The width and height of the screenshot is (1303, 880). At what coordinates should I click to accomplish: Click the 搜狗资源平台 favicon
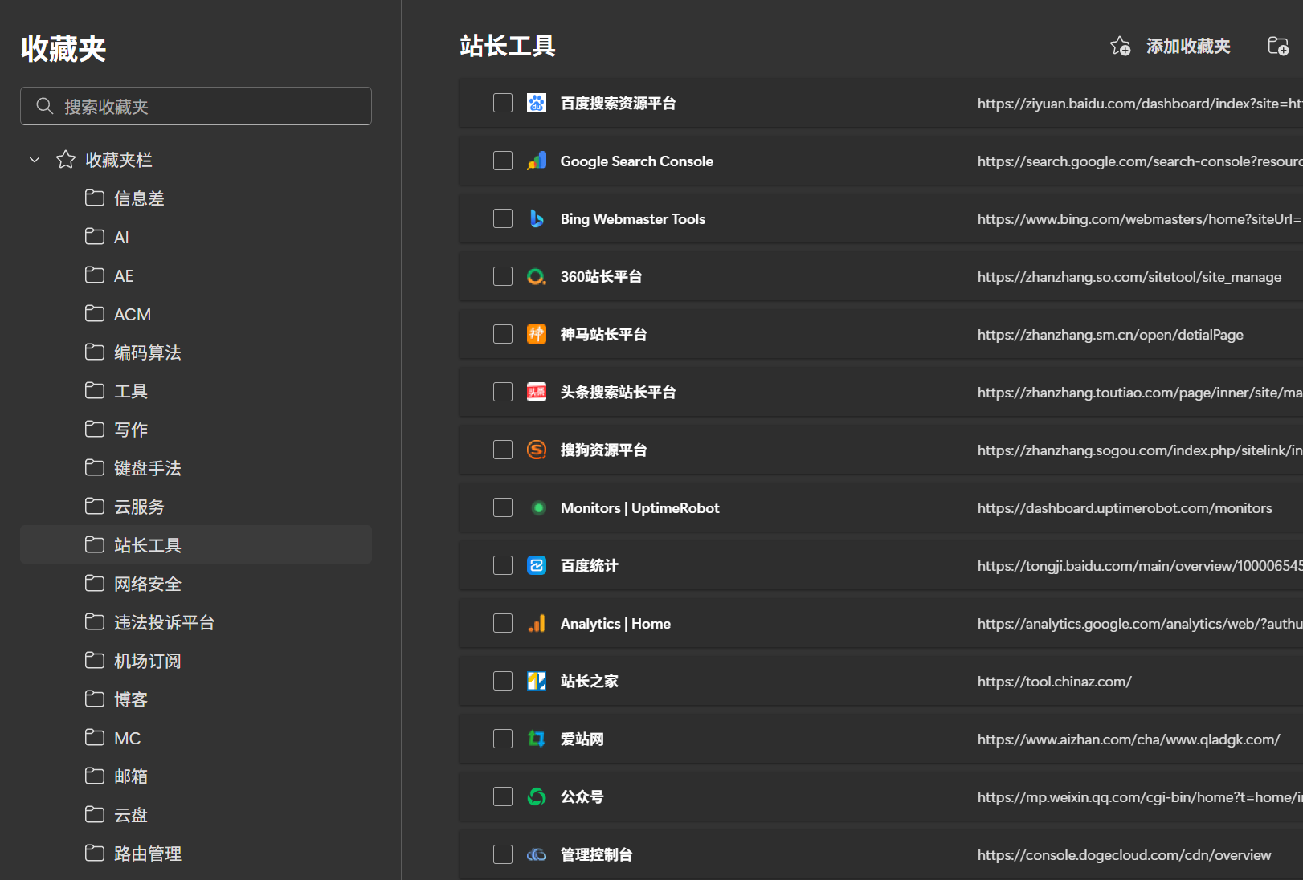pos(537,450)
